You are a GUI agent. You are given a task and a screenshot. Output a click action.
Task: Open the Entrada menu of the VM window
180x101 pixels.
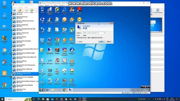click(56, 5)
